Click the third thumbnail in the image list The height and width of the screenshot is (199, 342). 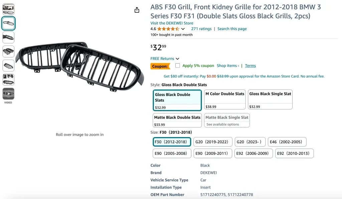click(x=8, y=37)
